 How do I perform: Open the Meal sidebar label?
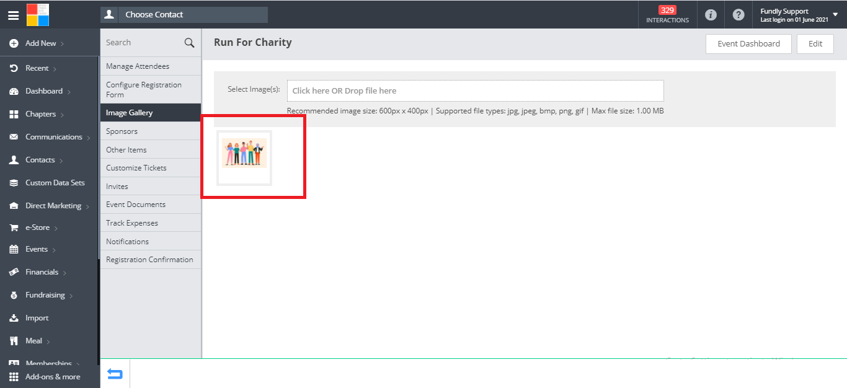tap(33, 341)
